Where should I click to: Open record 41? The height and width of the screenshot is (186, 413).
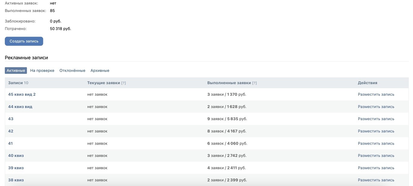[11, 144]
